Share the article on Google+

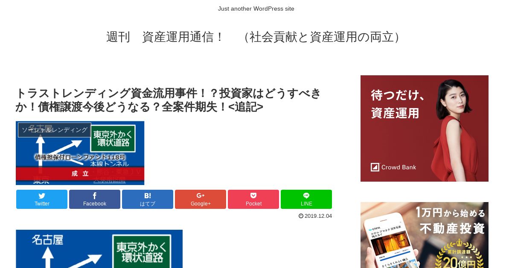coord(201,199)
